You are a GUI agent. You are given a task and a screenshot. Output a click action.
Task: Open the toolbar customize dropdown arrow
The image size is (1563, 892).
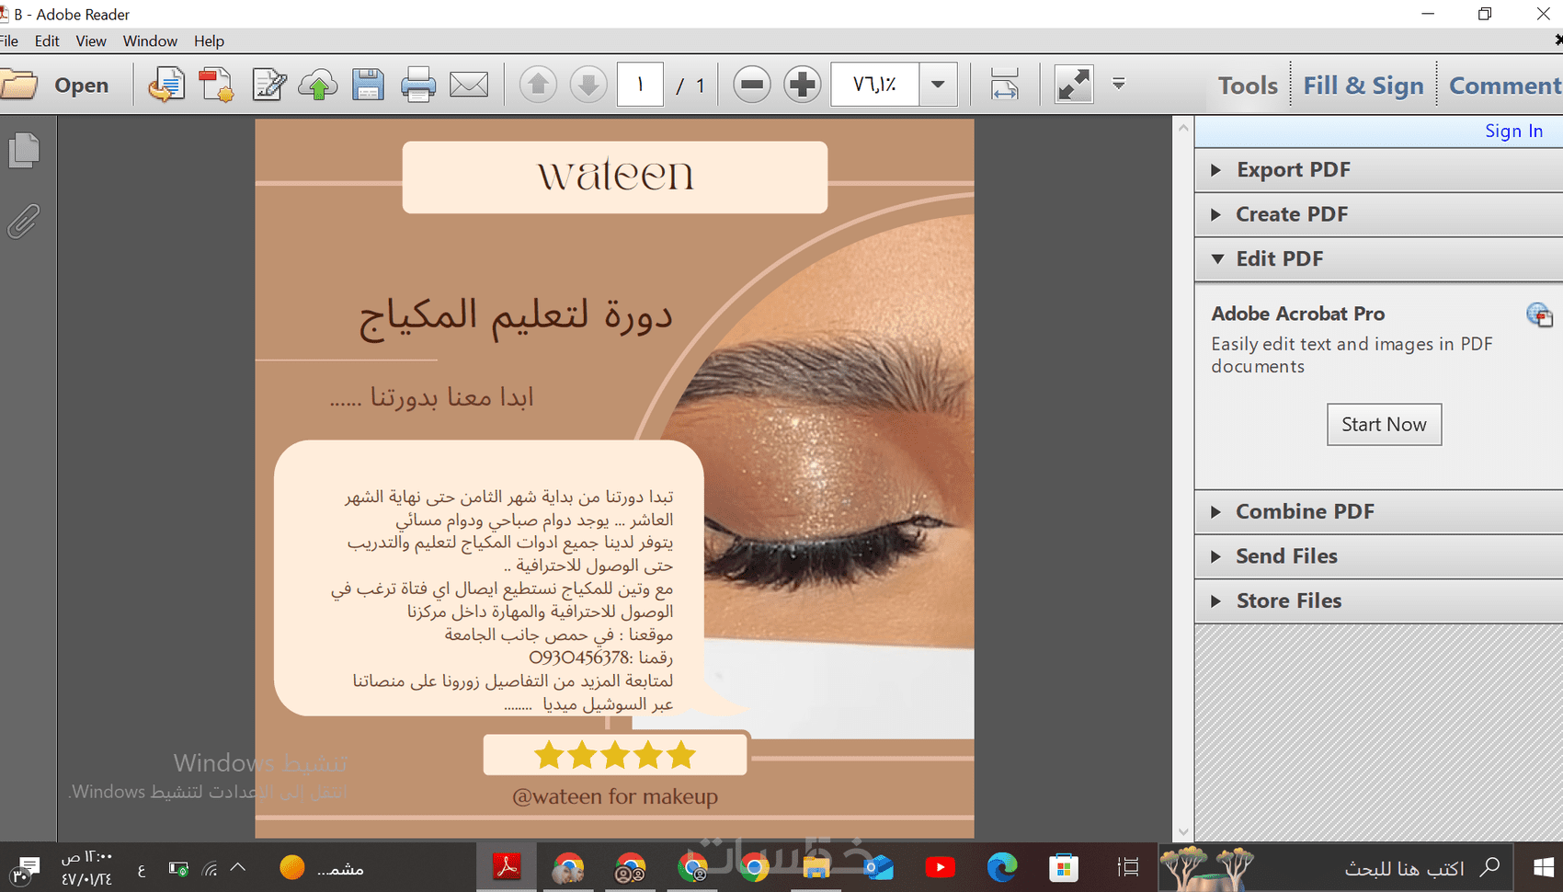tap(1119, 85)
